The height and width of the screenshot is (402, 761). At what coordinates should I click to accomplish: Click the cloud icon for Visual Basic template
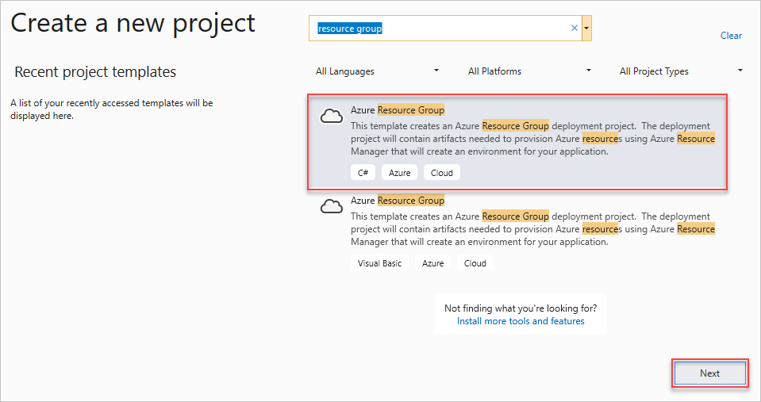coord(331,207)
